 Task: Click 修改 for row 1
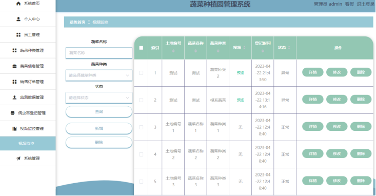(337, 72)
